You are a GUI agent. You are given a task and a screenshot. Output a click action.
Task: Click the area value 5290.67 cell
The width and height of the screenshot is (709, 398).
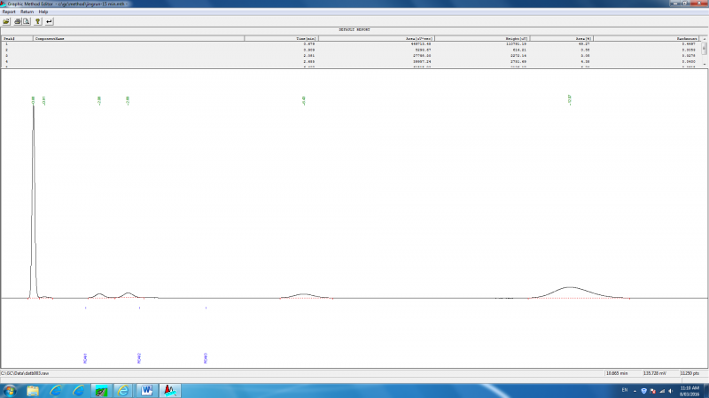point(422,50)
